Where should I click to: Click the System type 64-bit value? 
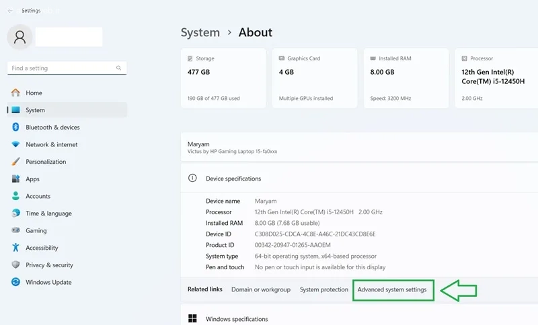[x=315, y=256]
